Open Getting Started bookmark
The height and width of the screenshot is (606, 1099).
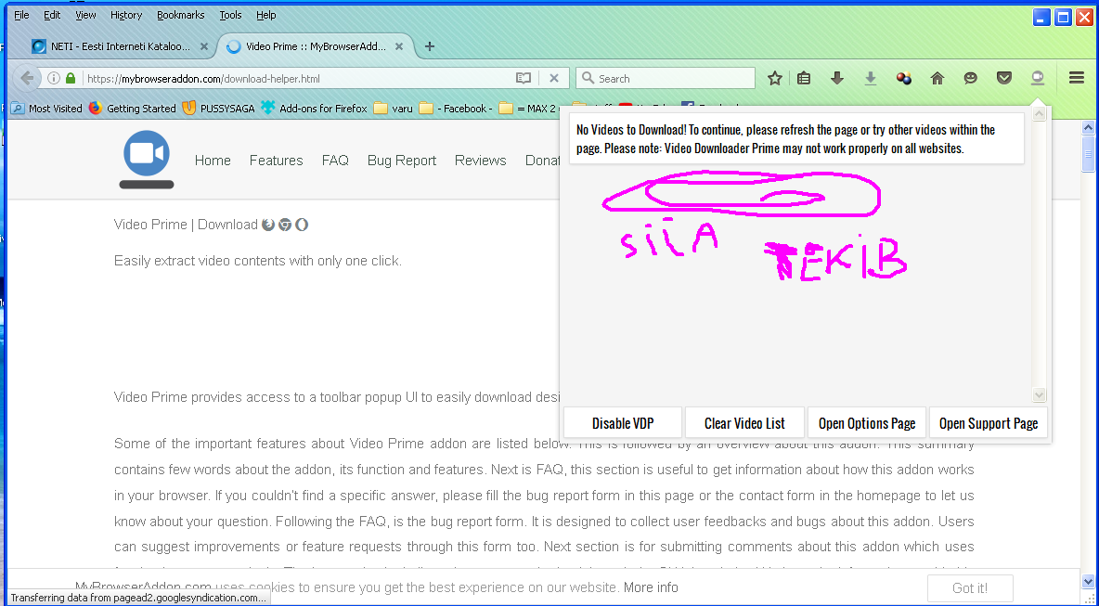tap(132, 109)
